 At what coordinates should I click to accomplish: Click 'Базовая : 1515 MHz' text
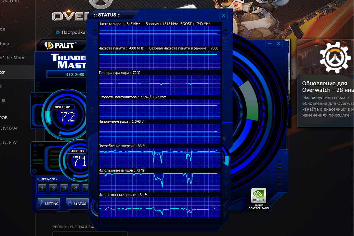tap(162, 24)
